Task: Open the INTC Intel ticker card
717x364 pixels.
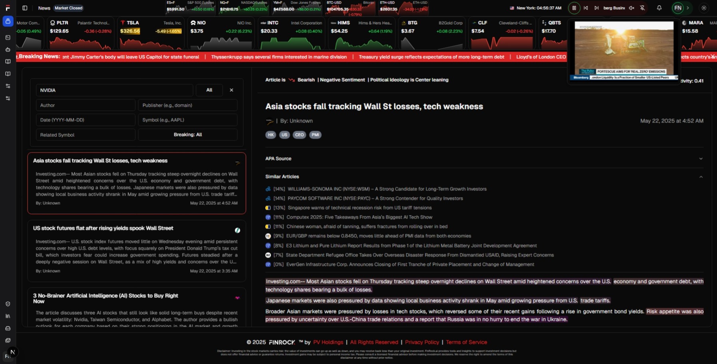Action: pos(291,34)
